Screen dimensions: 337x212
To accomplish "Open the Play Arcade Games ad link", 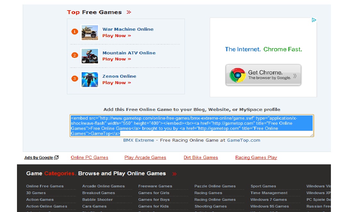I will [x=145, y=158].
